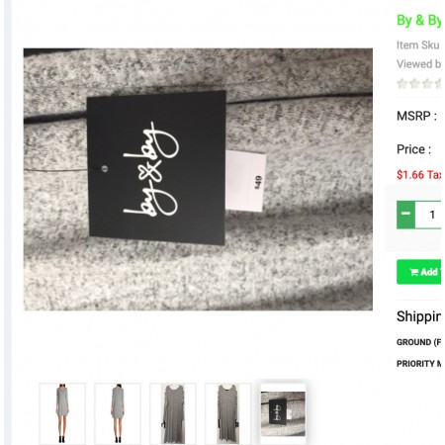Click the quantity input field showing 1
Viewport: 445px width, 445px height.
tap(428, 215)
